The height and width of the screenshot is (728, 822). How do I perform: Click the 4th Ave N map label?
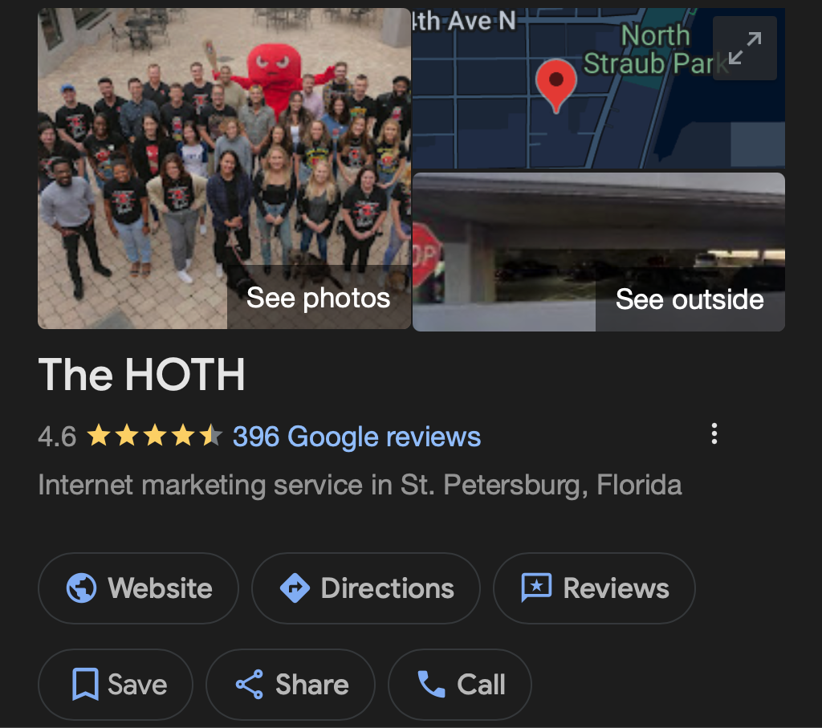click(x=464, y=21)
